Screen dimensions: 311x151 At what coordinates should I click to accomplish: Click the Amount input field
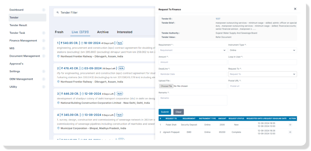[x=193, y=62]
